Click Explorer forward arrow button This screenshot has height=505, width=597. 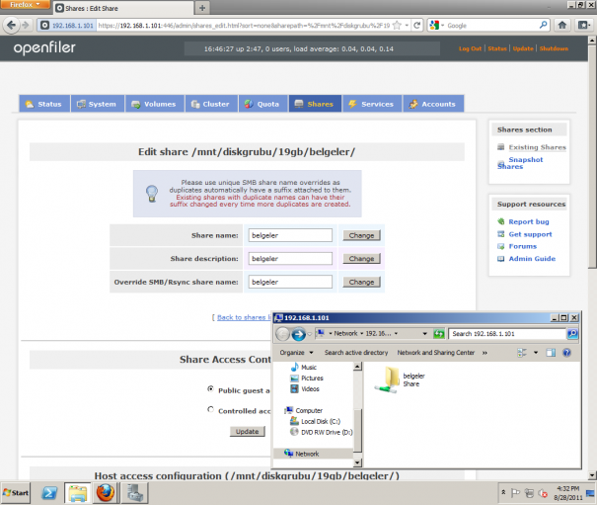pos(298,334)
